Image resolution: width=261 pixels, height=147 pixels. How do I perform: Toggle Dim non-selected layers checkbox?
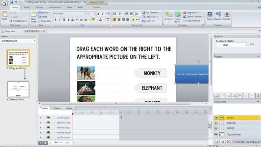233,142
